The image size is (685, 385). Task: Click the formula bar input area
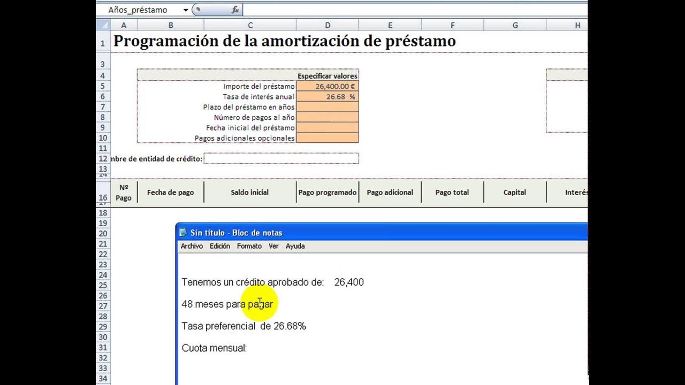point(415,10)
